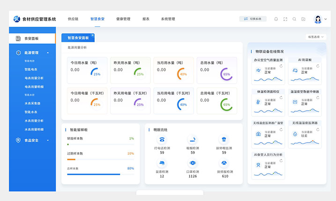This screenshot has height=201, width=336.
Task: Open the 系统管理 top menu
Action: [x=168, y=19]
